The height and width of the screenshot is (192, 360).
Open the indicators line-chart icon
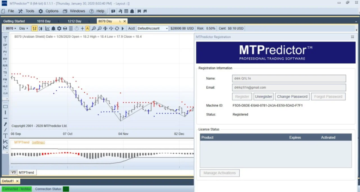[x=47, y=28]
